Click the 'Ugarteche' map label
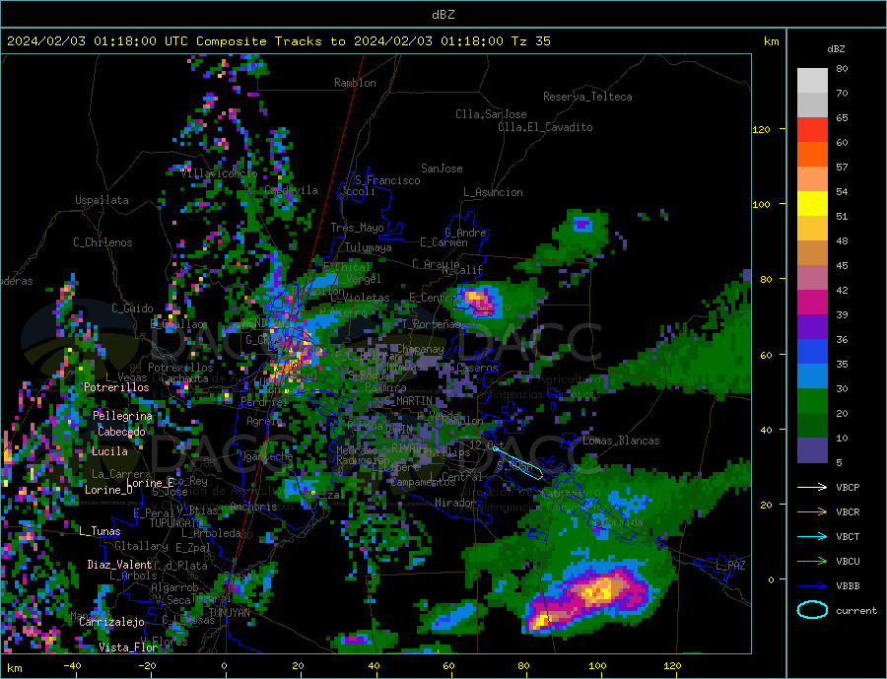 (x=266, y=456)
